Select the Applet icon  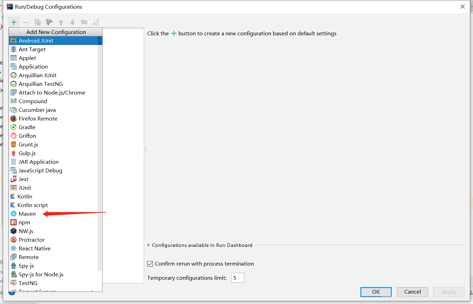point(14,58)
